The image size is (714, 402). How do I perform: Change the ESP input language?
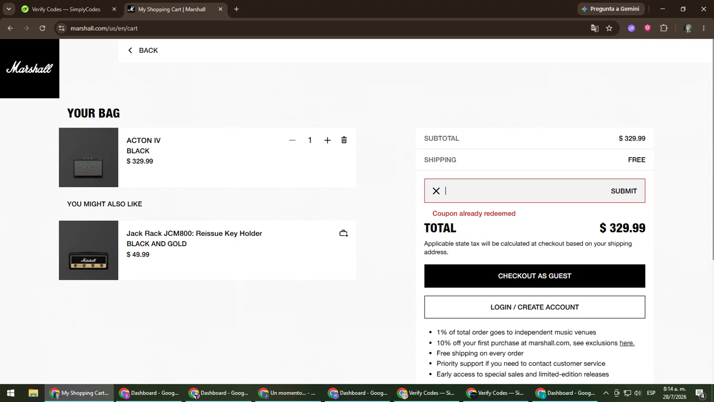pyautogui.click(x=651, y=393)
